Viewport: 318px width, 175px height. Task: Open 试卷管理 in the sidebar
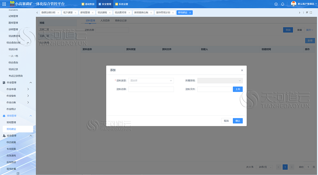coord(13,16)
